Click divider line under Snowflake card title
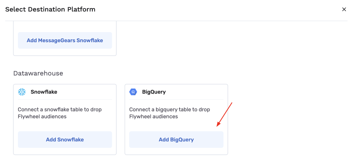 (x=65, y=99)
